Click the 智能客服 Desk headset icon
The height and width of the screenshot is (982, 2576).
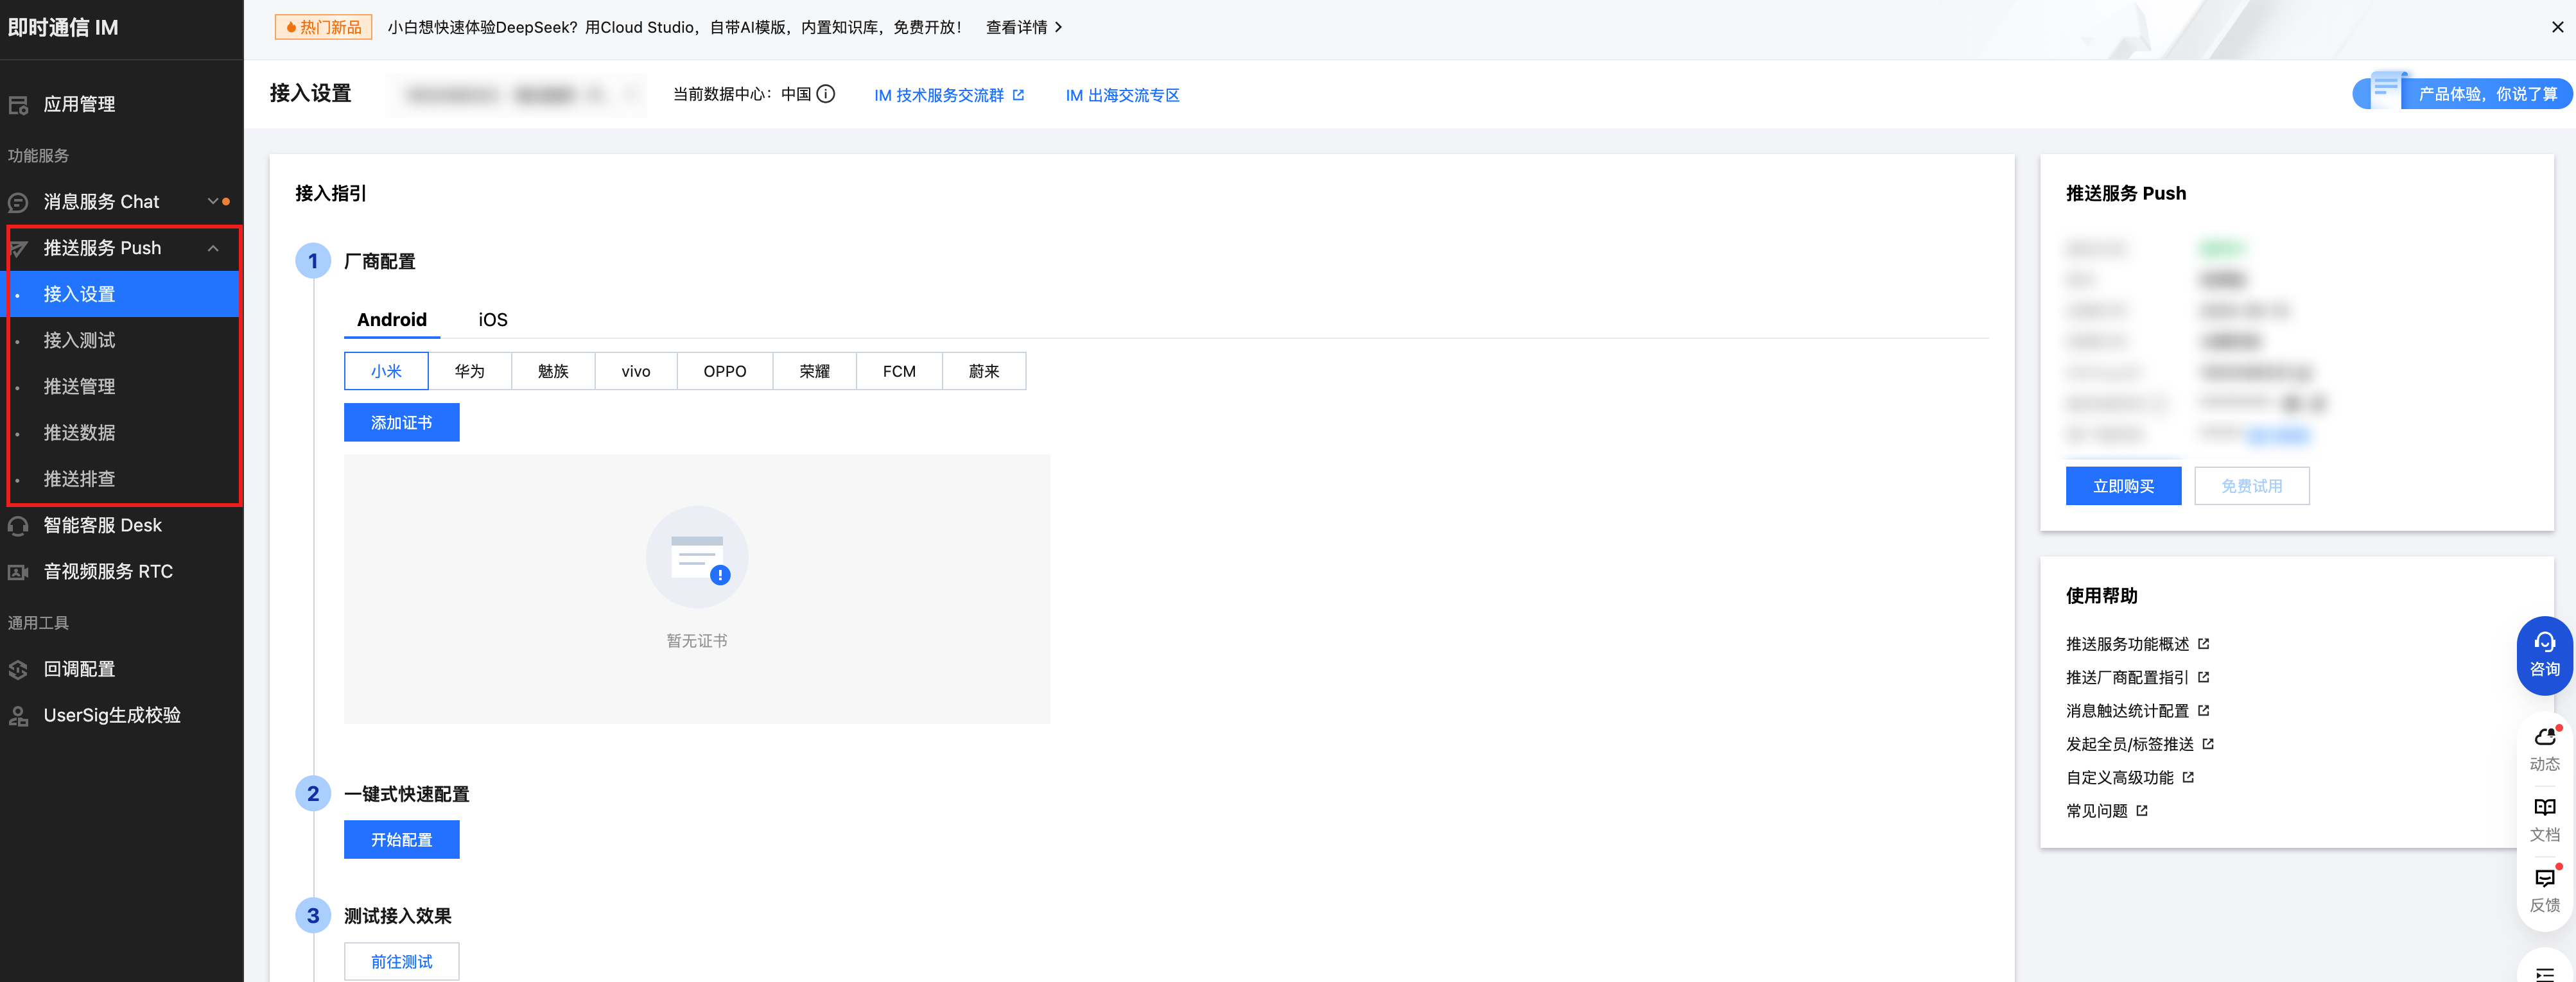coord(18,525)
